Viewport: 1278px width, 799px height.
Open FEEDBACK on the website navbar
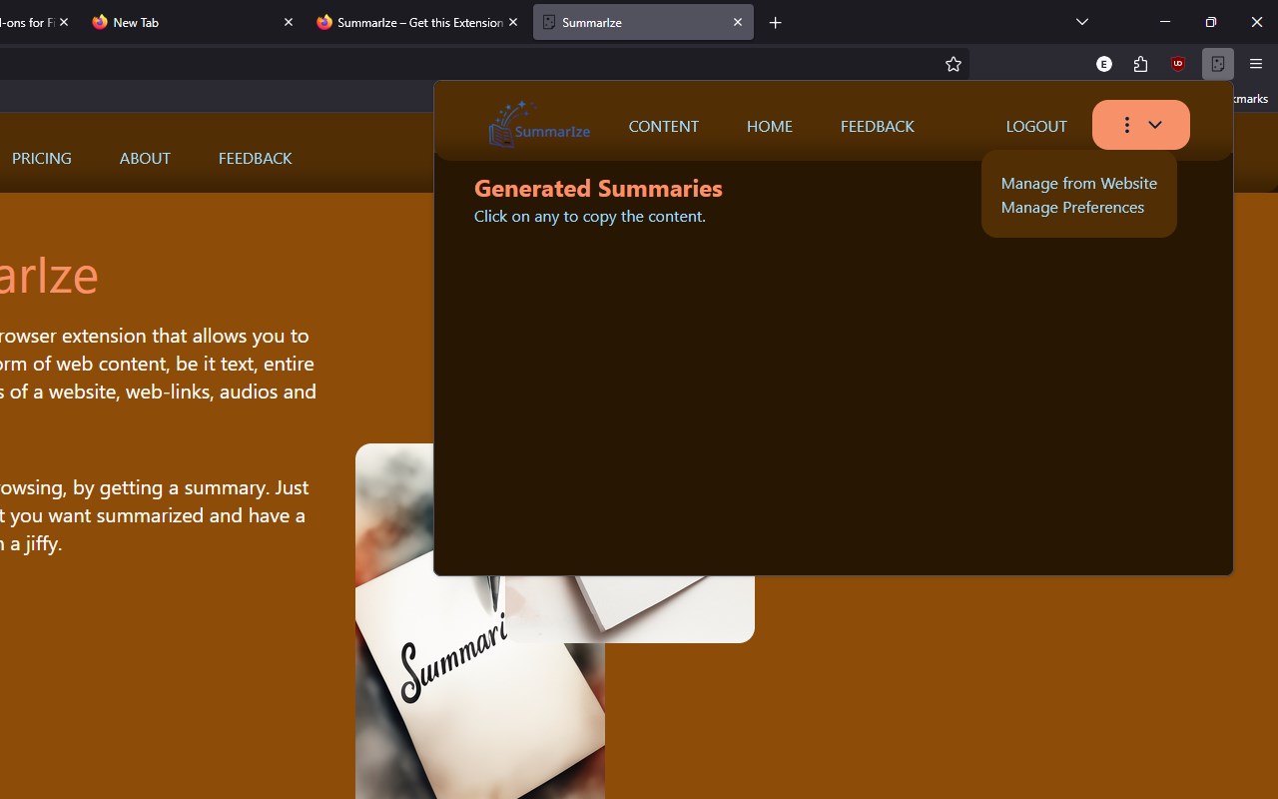click(256, 158)
